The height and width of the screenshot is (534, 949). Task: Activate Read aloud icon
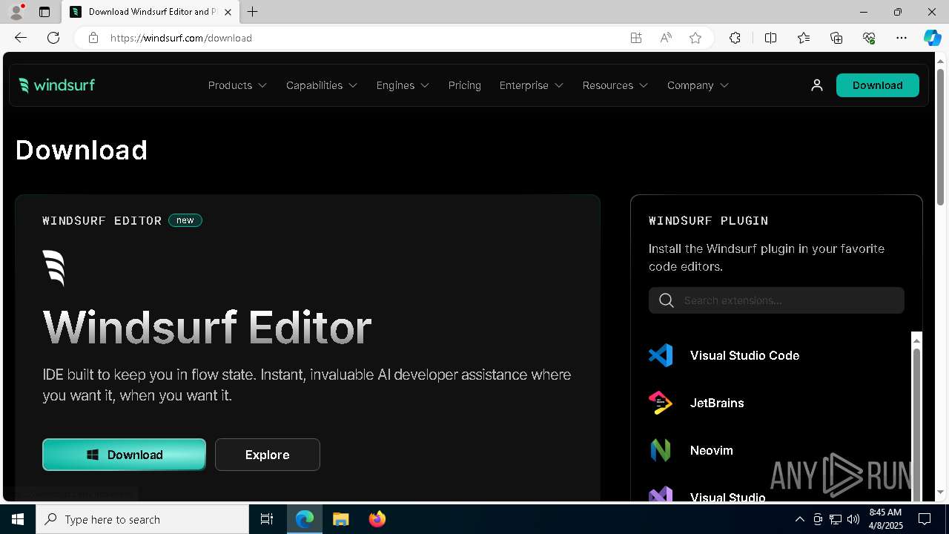pyautogui.click(x=666, y=38)
